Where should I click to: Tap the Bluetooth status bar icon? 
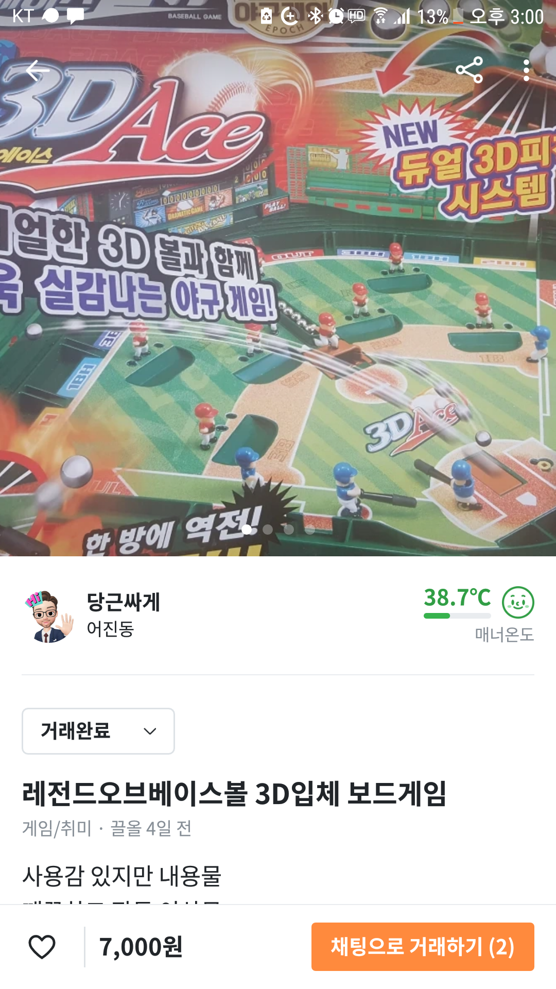[315, 16]
